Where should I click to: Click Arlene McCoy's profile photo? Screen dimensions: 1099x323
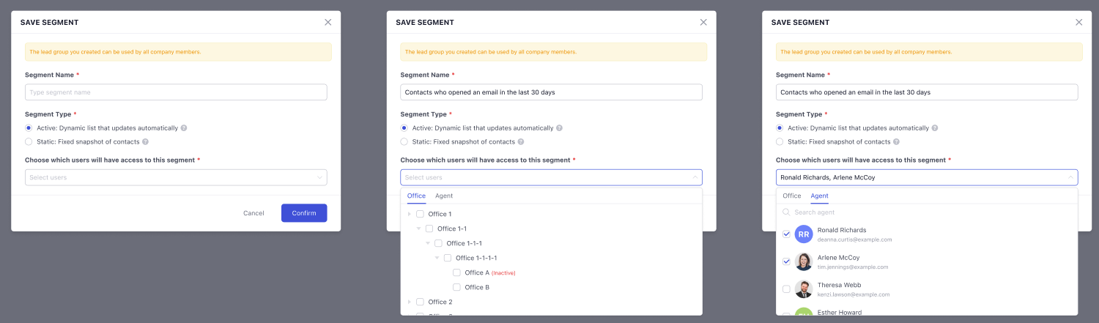(804, 261)
